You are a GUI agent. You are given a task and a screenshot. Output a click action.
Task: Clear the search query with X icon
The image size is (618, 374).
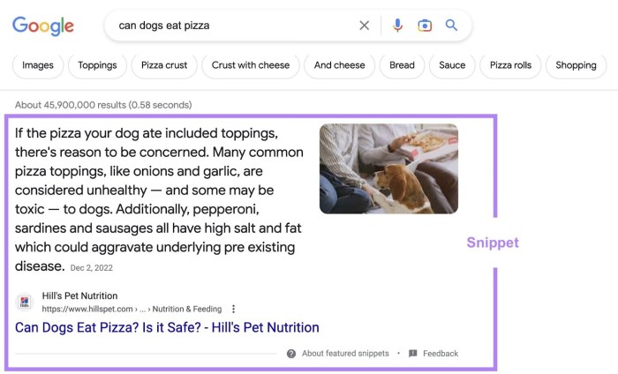pos(365,26)
